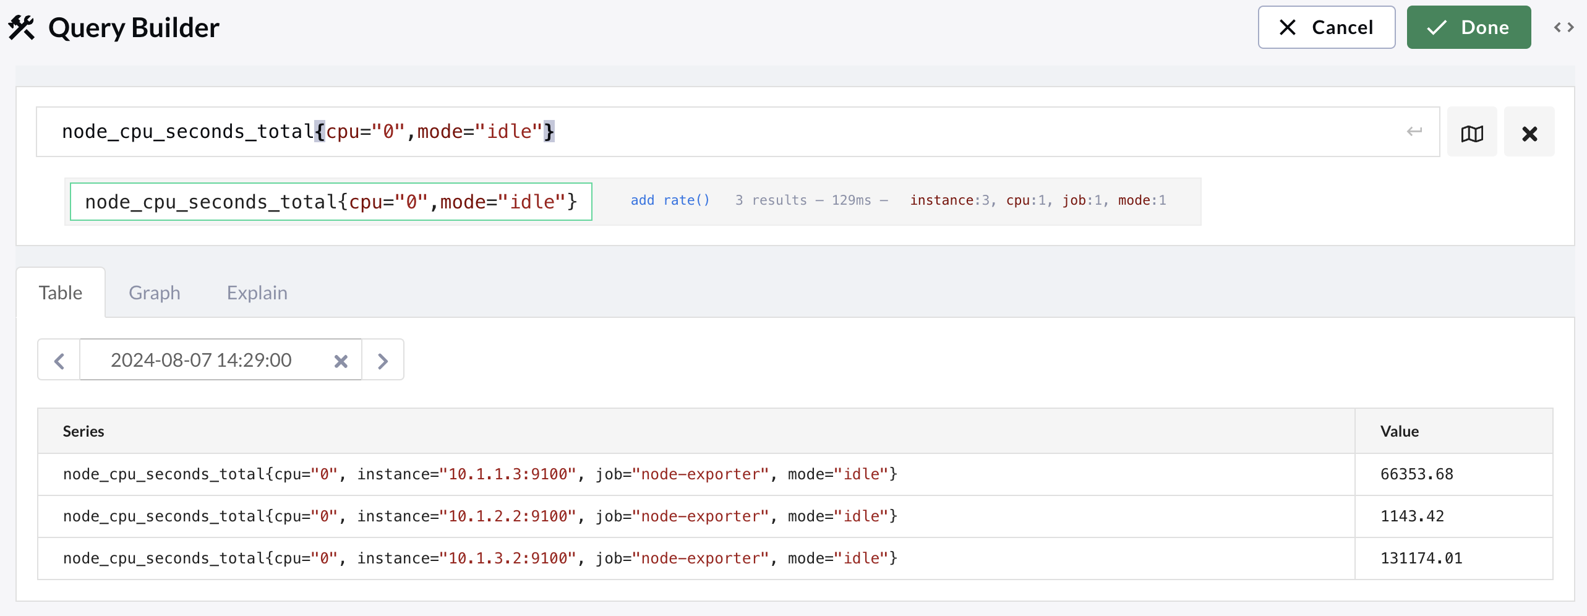Switch to the Graph tab
Screen dimensions: 1587x616
pyautogui.click(x=154, y=292)
